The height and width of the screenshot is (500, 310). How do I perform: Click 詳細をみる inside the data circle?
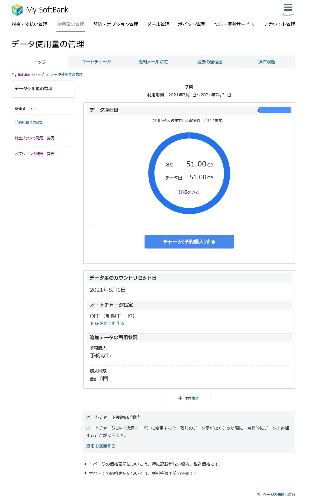tap(189, 192)
